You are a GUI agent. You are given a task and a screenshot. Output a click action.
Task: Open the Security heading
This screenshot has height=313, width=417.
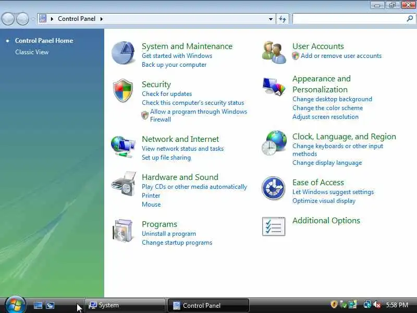coord(156,85)
